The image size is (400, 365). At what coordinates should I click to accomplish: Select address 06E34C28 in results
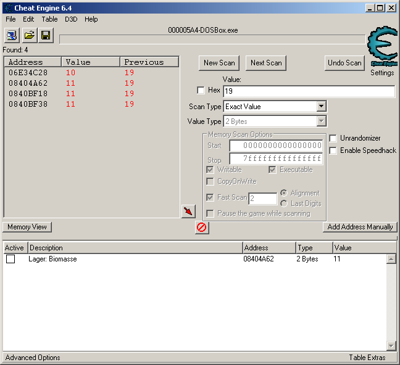click(x=28, y=73)
